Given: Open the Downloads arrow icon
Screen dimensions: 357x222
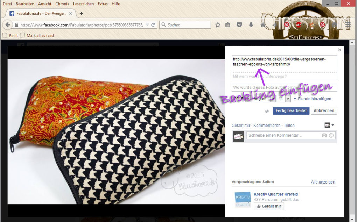Looking at the screenshot, I should pos(251,25).
